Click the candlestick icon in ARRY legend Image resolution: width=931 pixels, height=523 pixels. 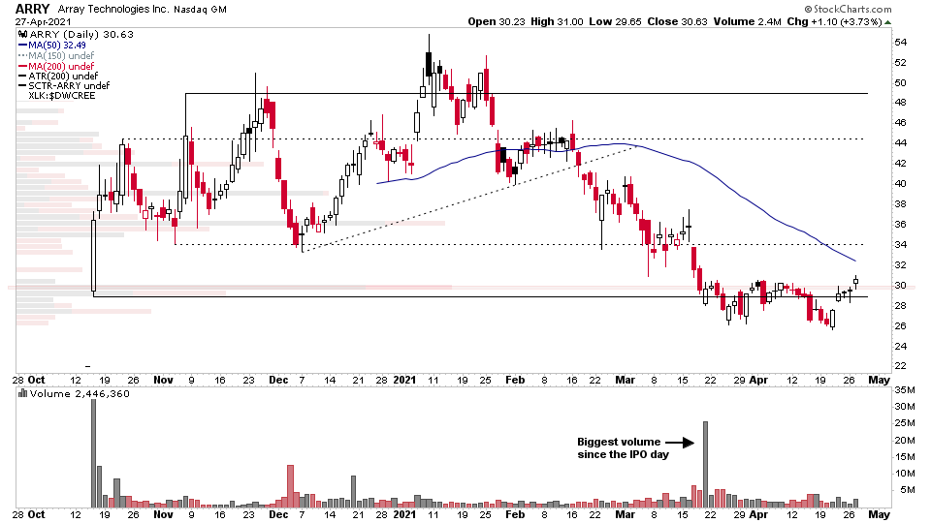pyautogui.click(x=23, y=35)
